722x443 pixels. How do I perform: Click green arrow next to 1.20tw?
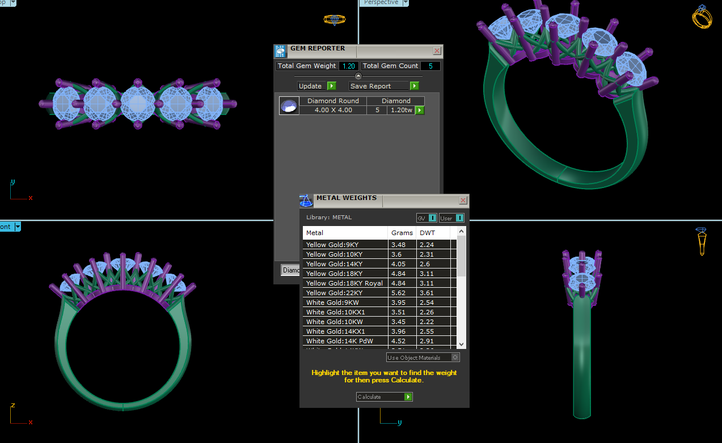(x=420, y=110)
